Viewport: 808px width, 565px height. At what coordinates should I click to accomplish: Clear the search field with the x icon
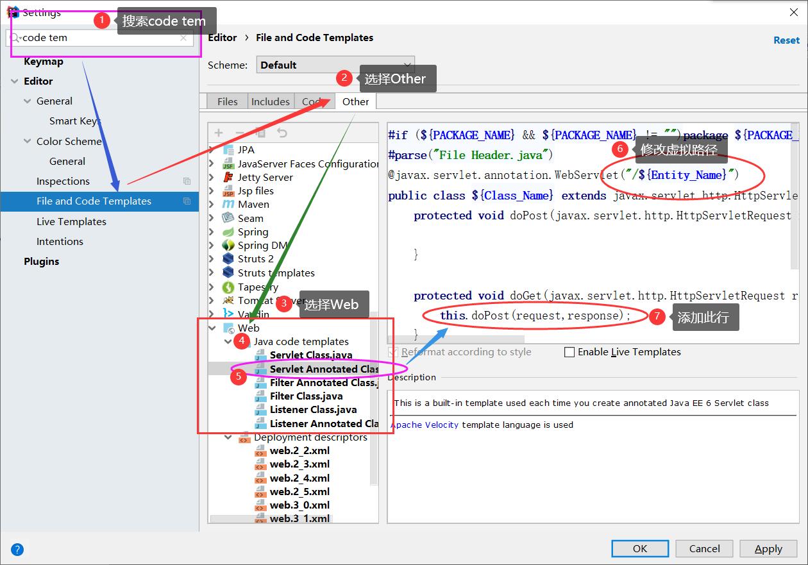183,38
